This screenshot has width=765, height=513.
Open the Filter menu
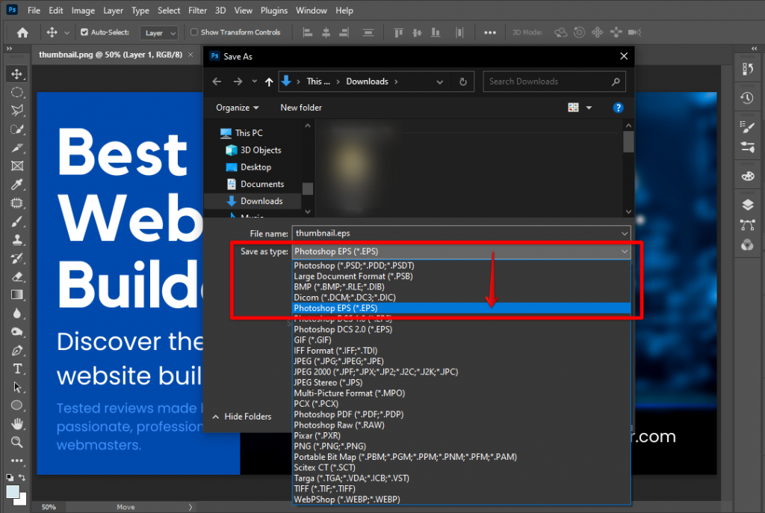coord(197,10)
